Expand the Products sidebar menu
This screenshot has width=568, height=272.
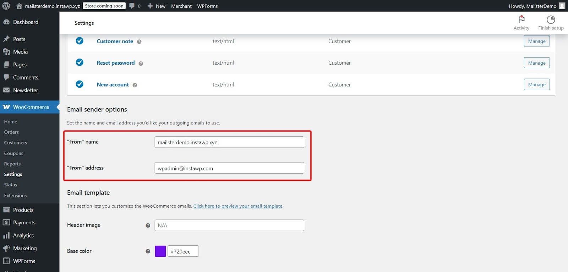tap(23, 210)
